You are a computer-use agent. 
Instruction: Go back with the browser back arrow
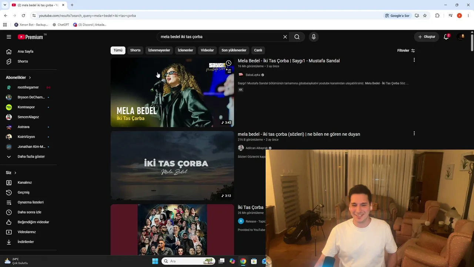pos(6,16)
